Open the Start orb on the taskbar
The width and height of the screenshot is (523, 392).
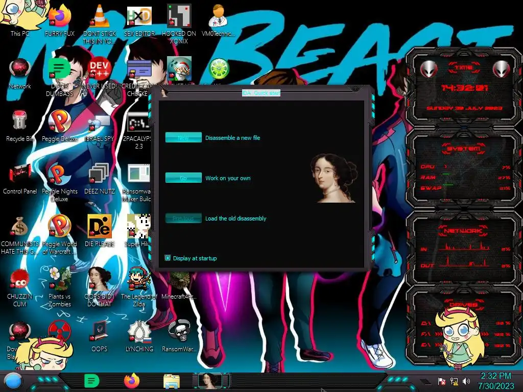point(13,381)
